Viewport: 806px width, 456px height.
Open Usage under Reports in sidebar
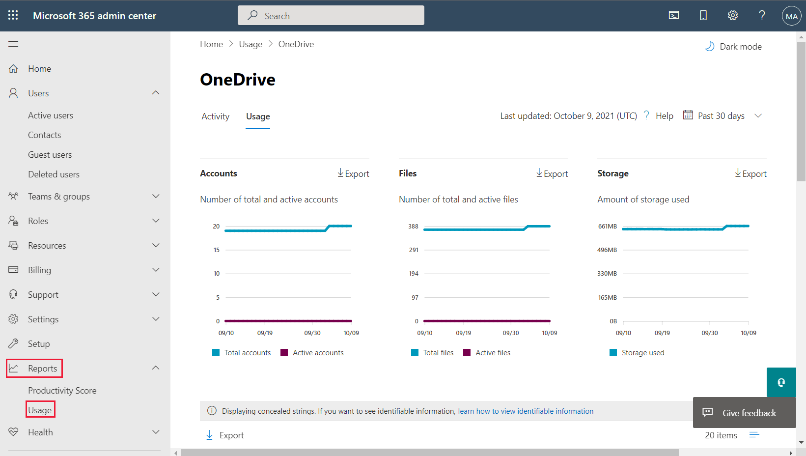pos(40,410)
